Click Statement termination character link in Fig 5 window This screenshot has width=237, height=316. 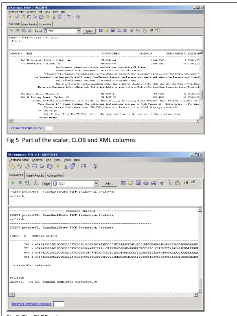coord(26,128)
